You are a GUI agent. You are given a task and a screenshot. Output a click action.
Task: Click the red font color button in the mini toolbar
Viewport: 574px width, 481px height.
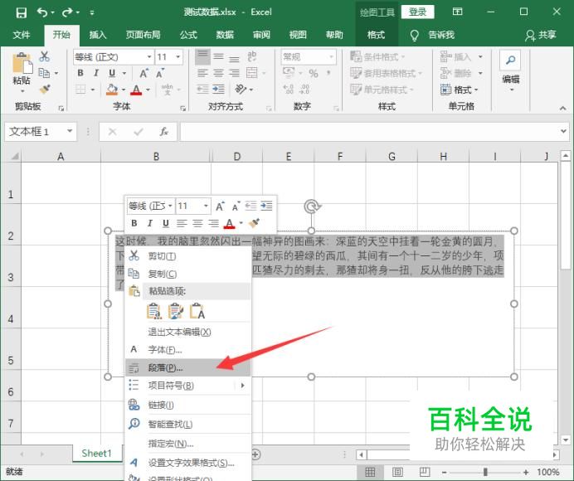pyautogui.click(x=230, y=223)
